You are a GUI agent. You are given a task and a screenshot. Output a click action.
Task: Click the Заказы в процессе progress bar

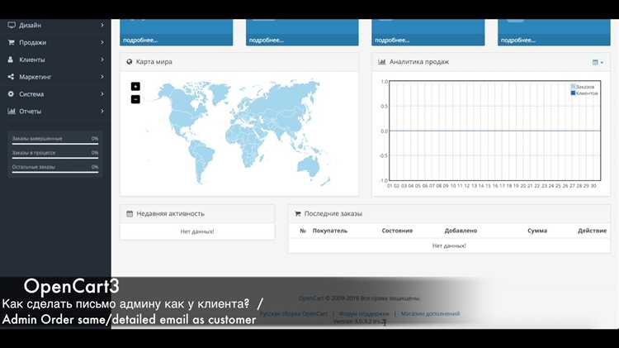coord(54,158)
